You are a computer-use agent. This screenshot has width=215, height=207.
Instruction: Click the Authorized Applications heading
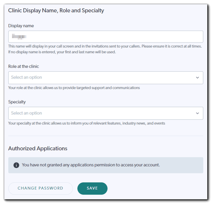pos(38,149)
